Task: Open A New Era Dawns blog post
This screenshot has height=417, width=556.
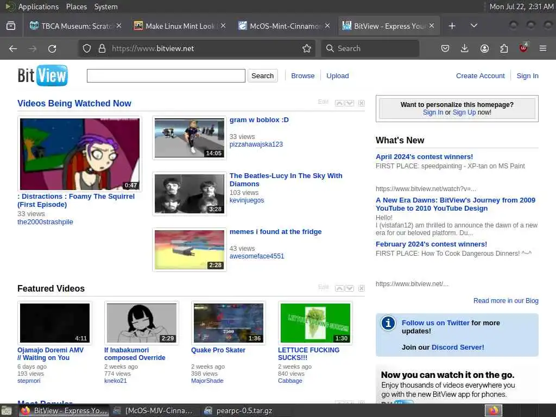Action: [456, 204]
